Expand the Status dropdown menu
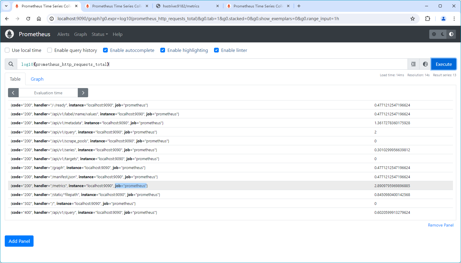Viewport: 461px width, 263px height. tap(100, 34)
